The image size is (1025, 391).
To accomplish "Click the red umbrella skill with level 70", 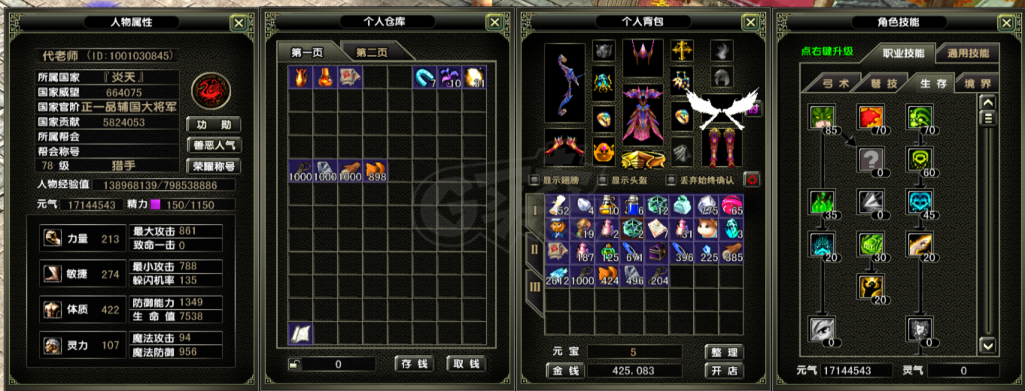I will [871, 118].
